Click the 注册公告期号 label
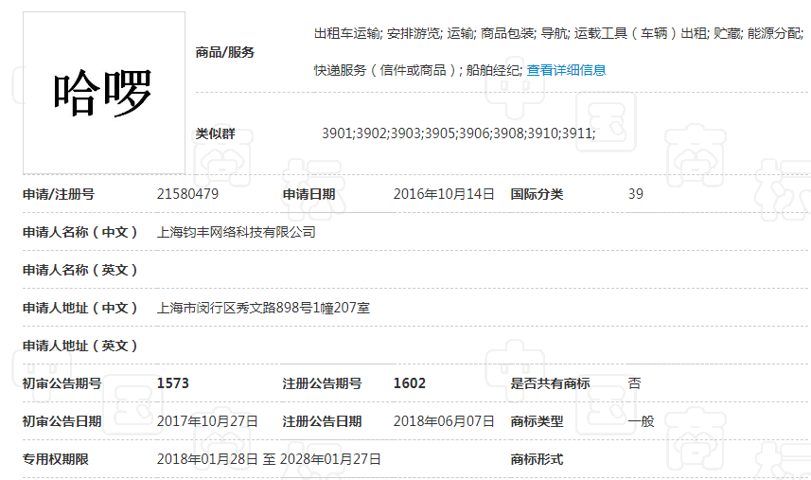 click(x=322, y=383)
